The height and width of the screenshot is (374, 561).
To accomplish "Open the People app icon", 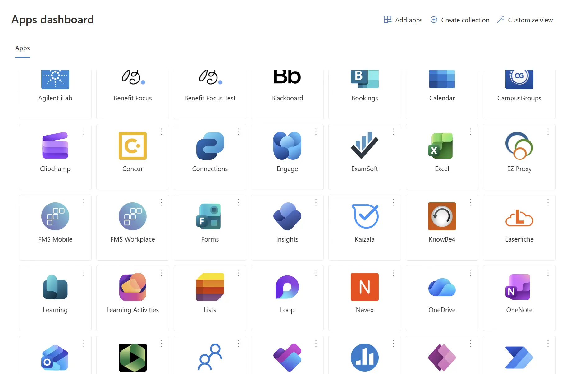I will coord(210,357).
